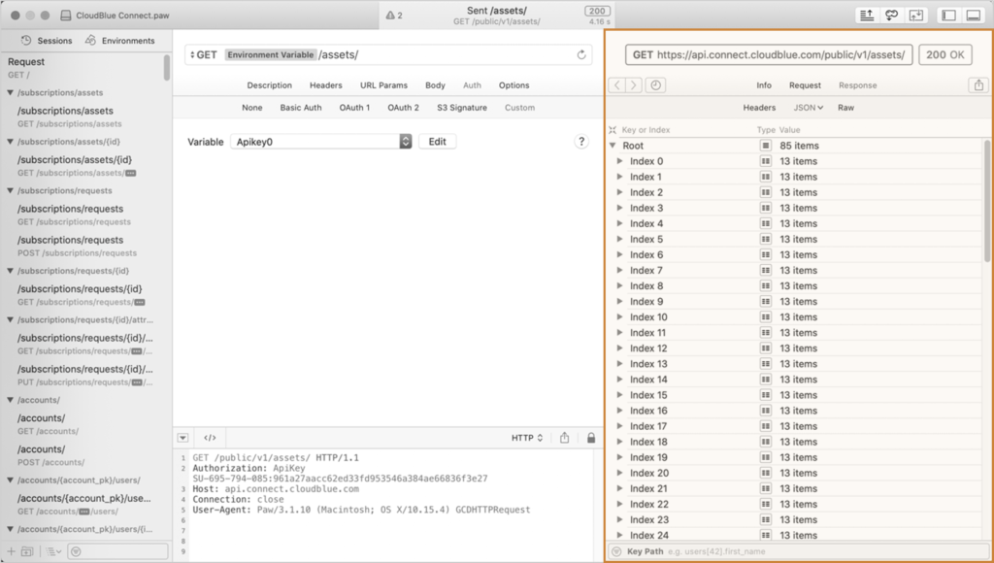Select the GET /subscriptions/assets request
Viewport: 994px width, 563px height.
click(85, 116)
